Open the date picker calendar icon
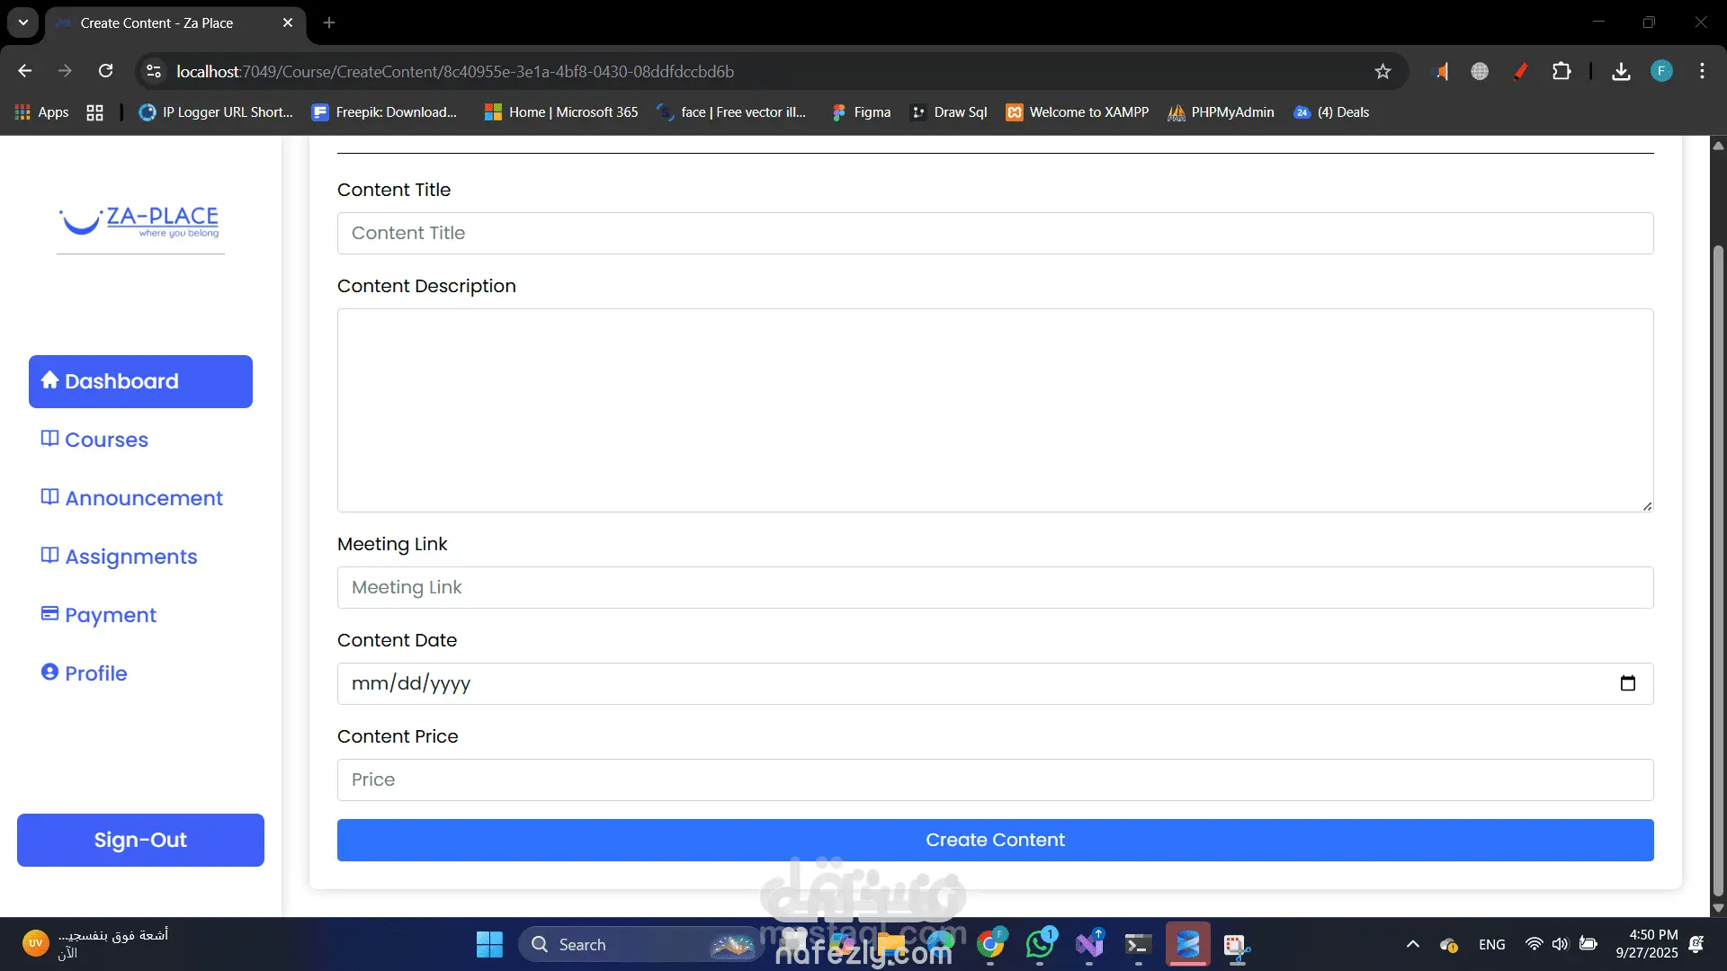 (x=1627, y=683)
